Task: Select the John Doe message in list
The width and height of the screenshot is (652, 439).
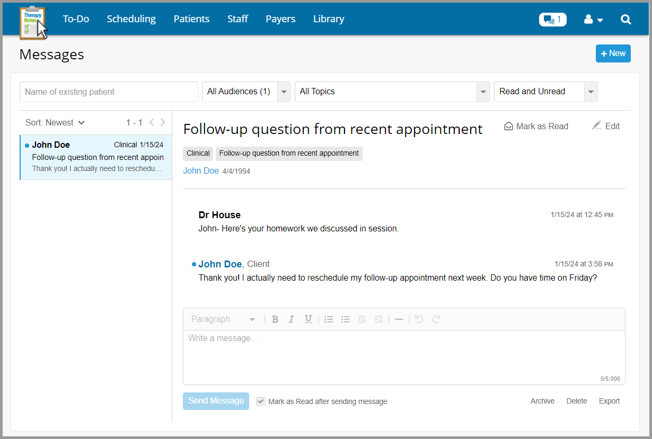Action: click(x=96, y=157)
